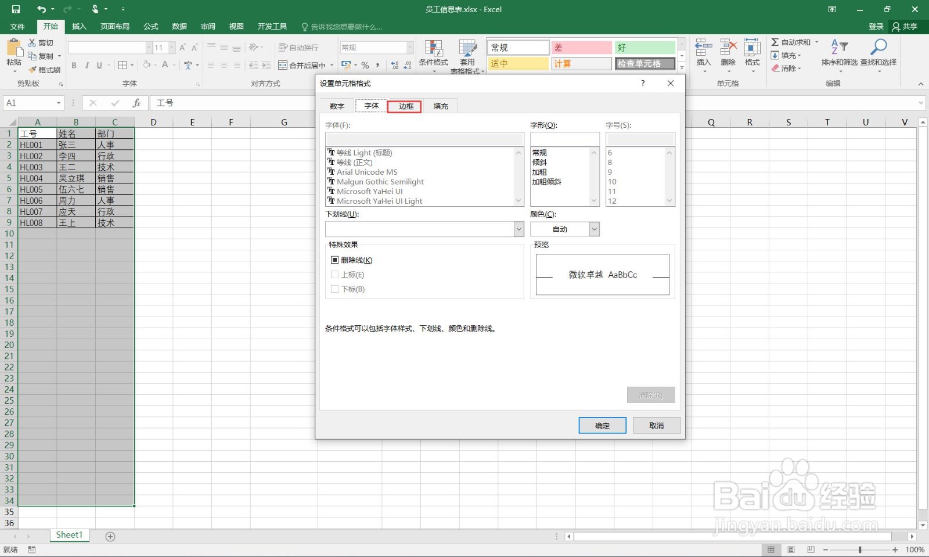Toggle Italic formatting in ribbon
Image resolution: width=929 pixels, height=557 pixels.
(87, 66)
